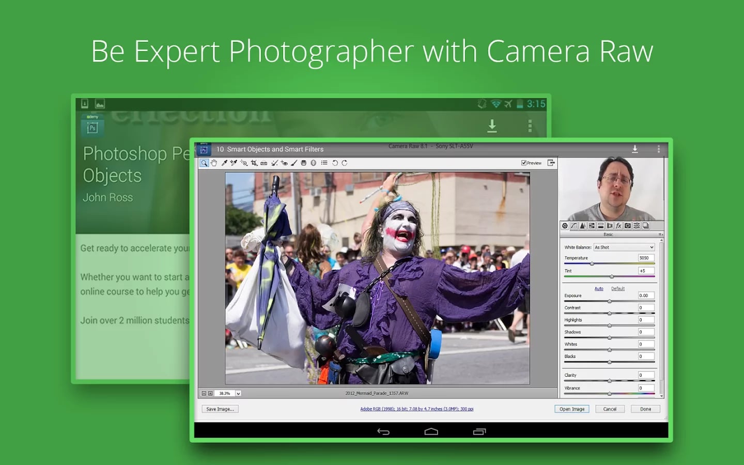Image resolution: width=744 pixels, height=465 pixels.
Task: Click the Exposure value field 0.00
Action: click(x=646, y=296)
